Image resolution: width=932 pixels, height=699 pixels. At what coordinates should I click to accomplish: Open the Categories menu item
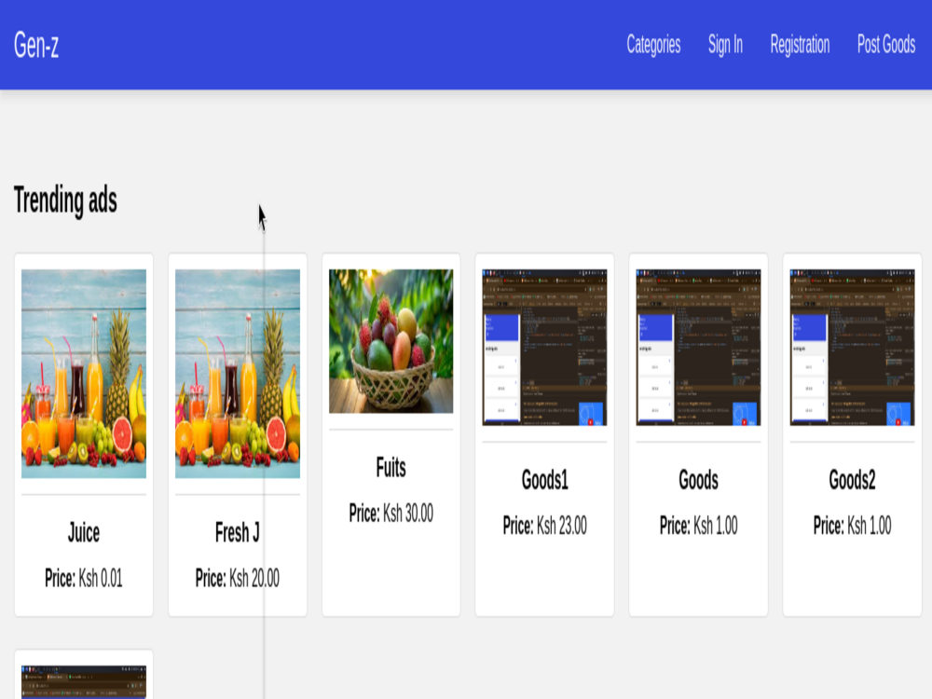[x=653, y=45]
